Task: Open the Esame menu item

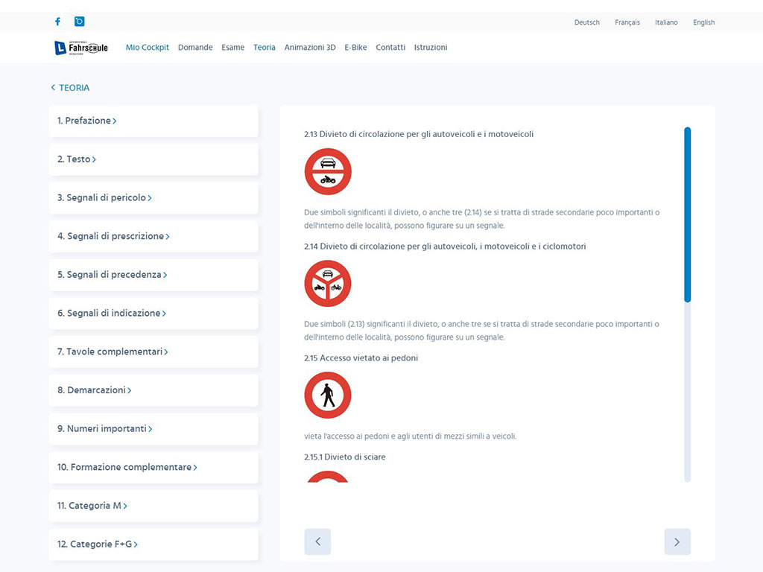Action: tap(232, 48)
